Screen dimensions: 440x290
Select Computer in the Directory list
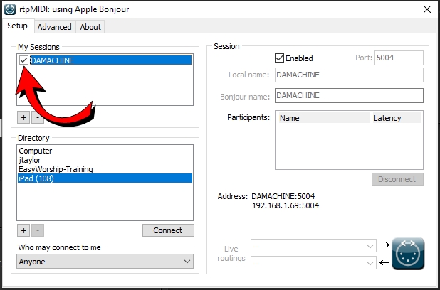pos(105,151)
